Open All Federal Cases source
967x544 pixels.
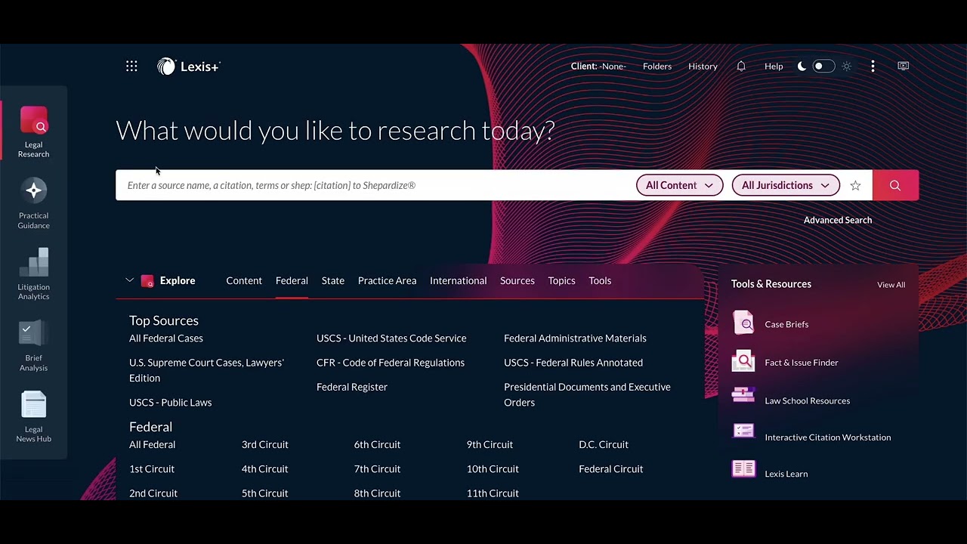tap(166, 338)
